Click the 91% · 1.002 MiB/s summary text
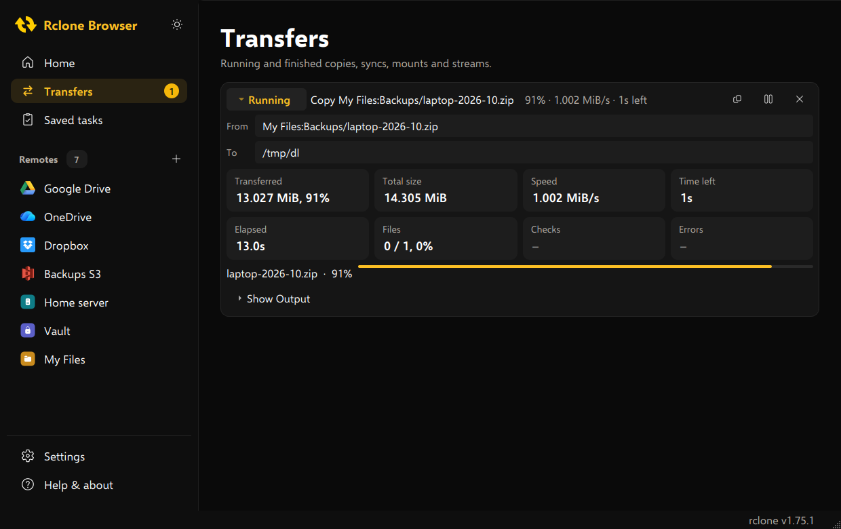 [x=586, y=100]
